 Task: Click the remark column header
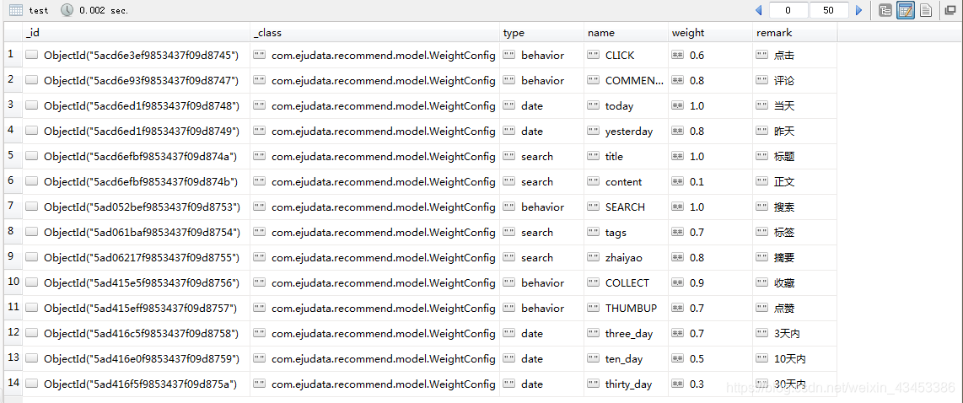click(794, 33)
